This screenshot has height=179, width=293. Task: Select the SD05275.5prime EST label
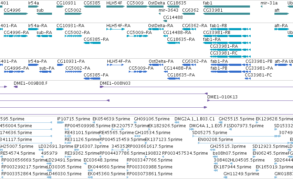[210, 133]
